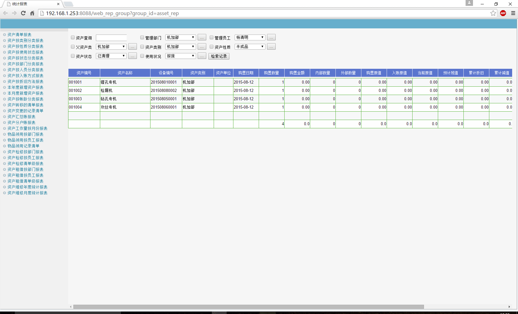Image resolution: width=518 pixels, height=314 pixels.
Task: Click the browser forward arrow
Action: (x=14, y=13)
